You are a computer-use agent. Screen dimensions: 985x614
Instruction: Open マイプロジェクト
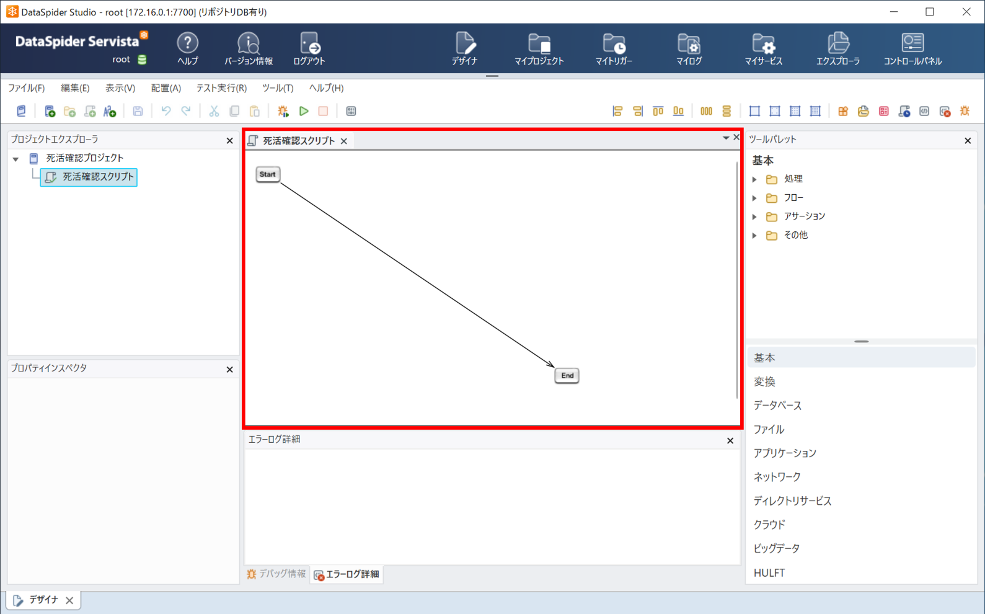point(539,48)
